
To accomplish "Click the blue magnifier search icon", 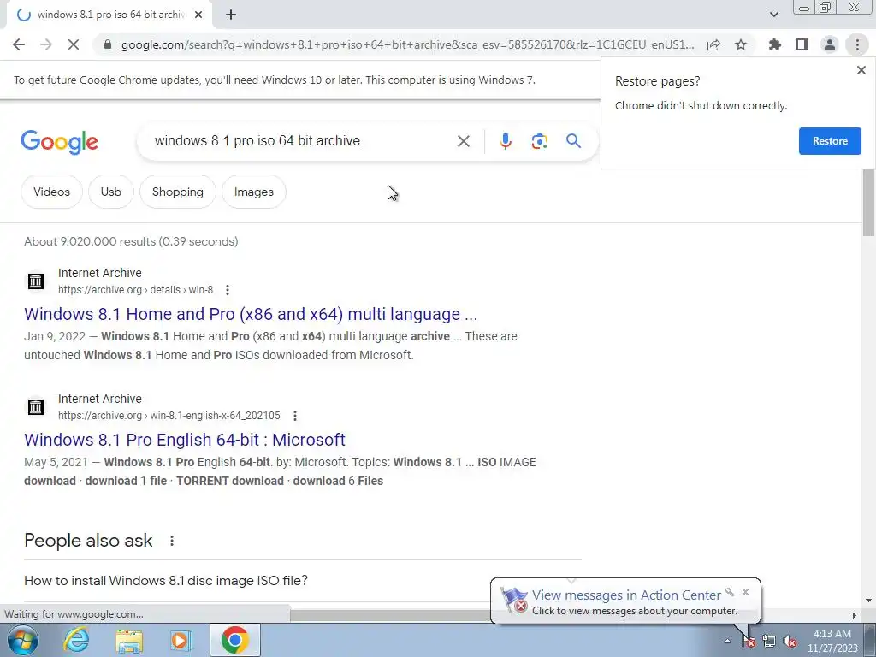I will 573,141.
